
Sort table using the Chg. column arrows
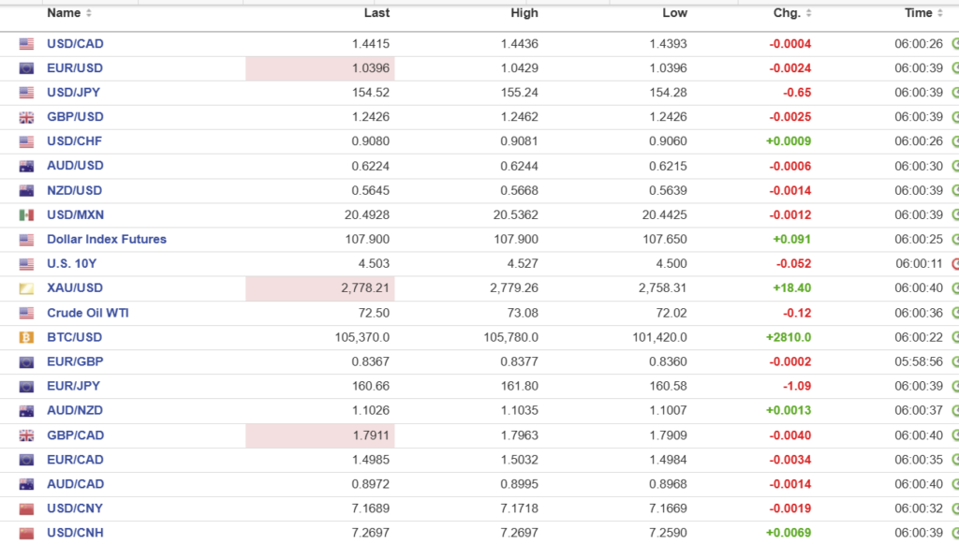(808, 14)
